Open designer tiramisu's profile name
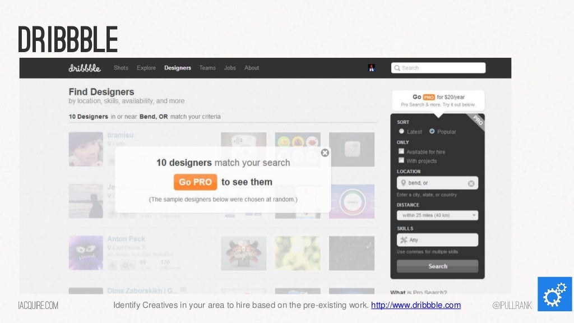Image resolution: width=574 pixels, height=323 pixels. tap(120, 135)
